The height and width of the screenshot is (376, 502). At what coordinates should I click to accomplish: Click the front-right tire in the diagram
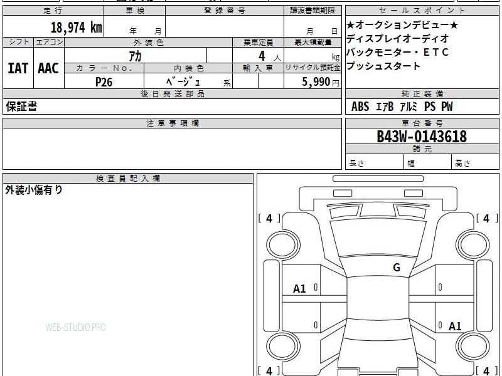point(473,245)
